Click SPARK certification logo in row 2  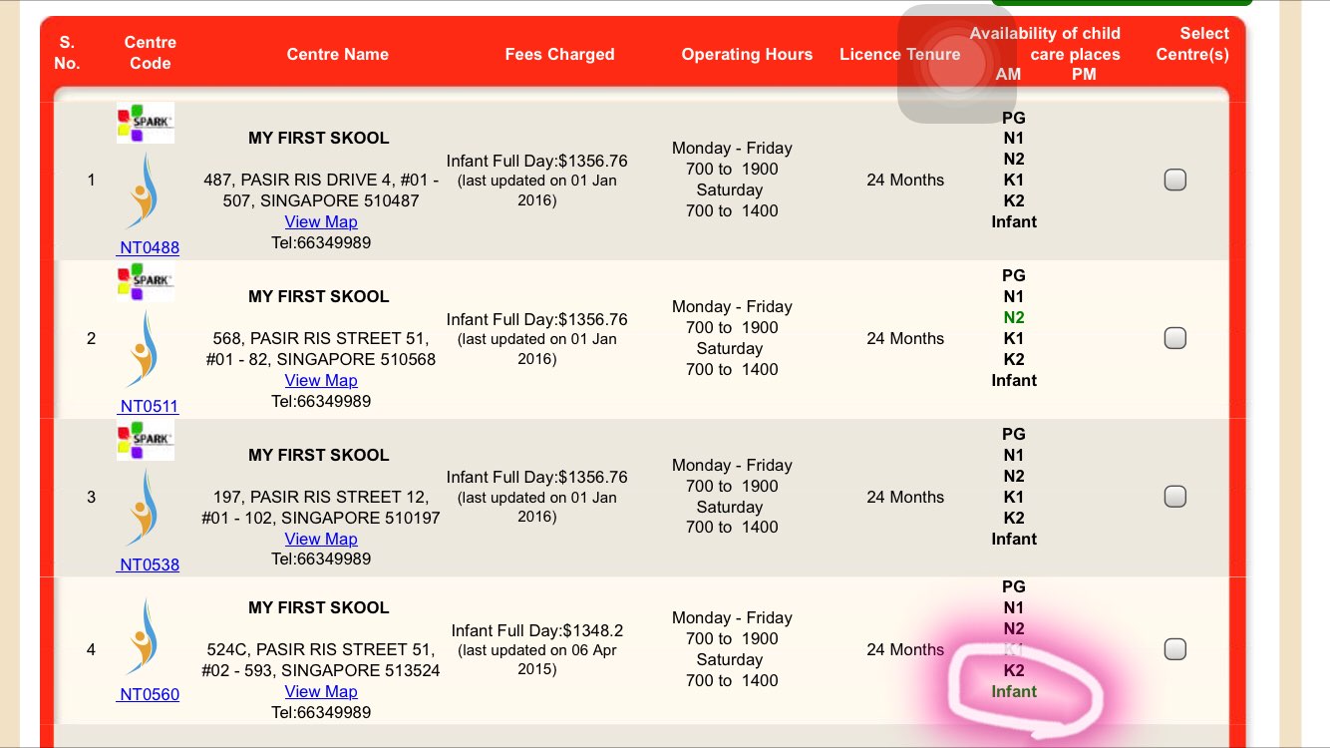click(x=146, y=281)
